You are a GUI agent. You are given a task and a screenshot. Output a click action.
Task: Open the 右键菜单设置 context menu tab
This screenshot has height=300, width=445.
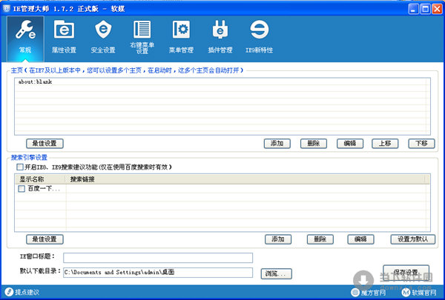tap(142, 37)
